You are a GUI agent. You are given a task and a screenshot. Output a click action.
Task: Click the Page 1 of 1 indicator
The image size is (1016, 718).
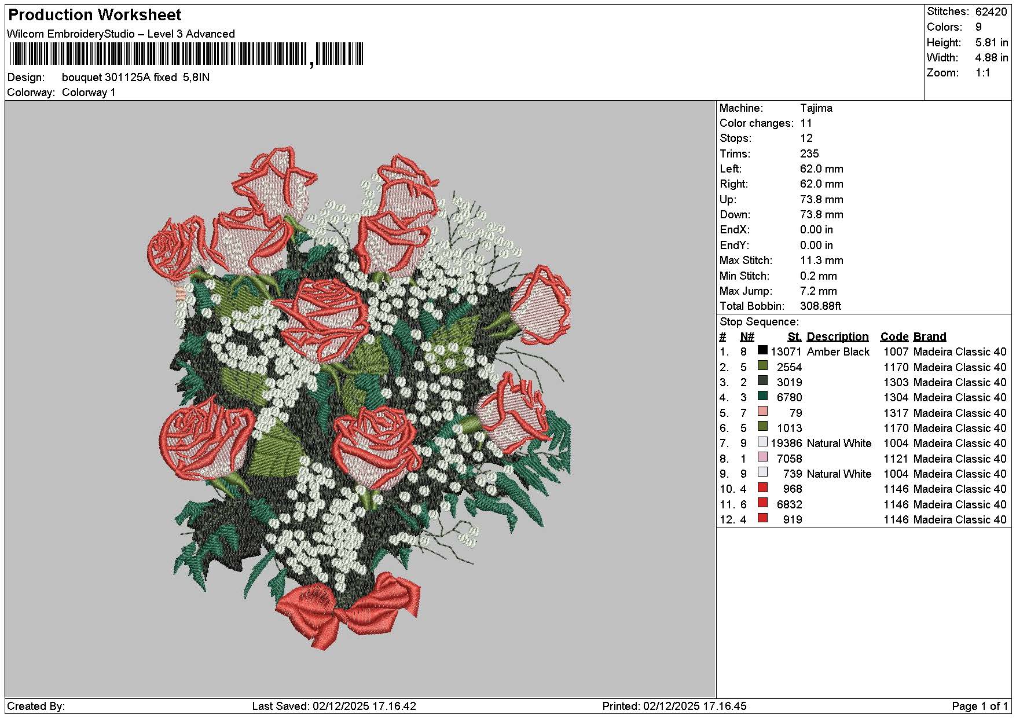click(980, 706)
